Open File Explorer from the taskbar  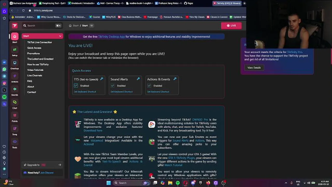point(170,183)
